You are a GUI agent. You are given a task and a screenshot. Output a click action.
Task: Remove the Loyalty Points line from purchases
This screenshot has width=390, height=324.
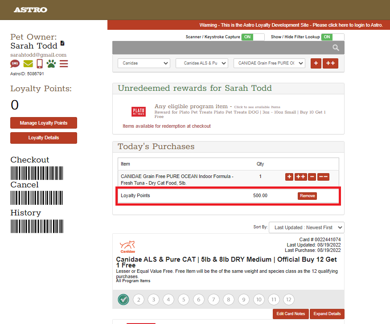[307, 196]
